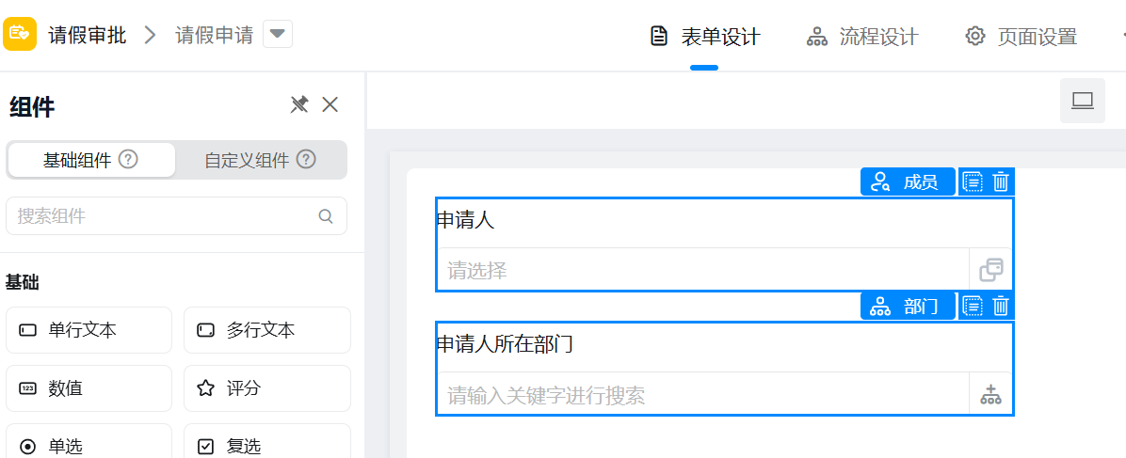Expand the 请假申请 form dropdown arrow
This screenshot has height=458, width=1126.
[277, 35]
